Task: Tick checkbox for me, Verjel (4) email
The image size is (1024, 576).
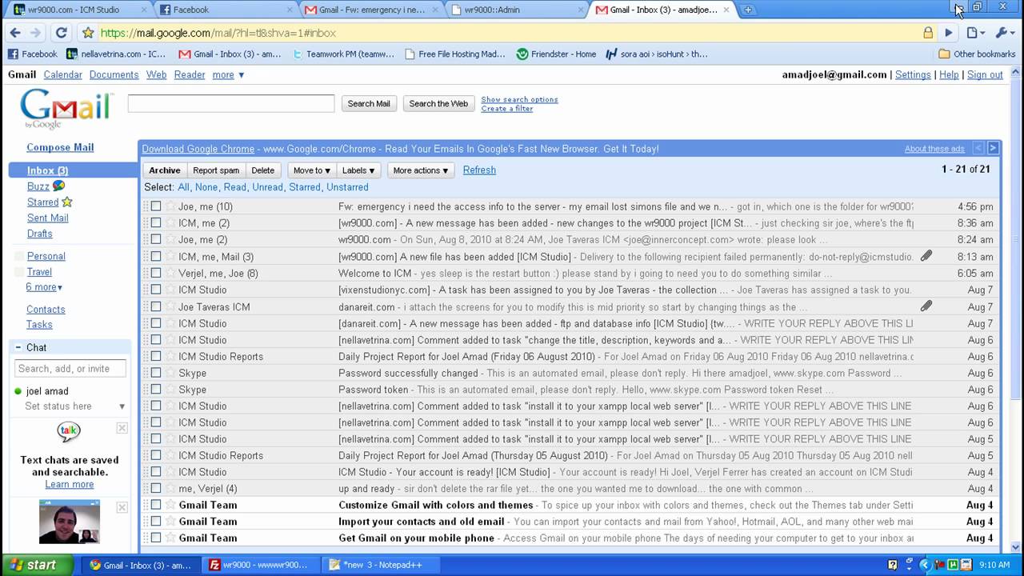Action: (156, 488)
